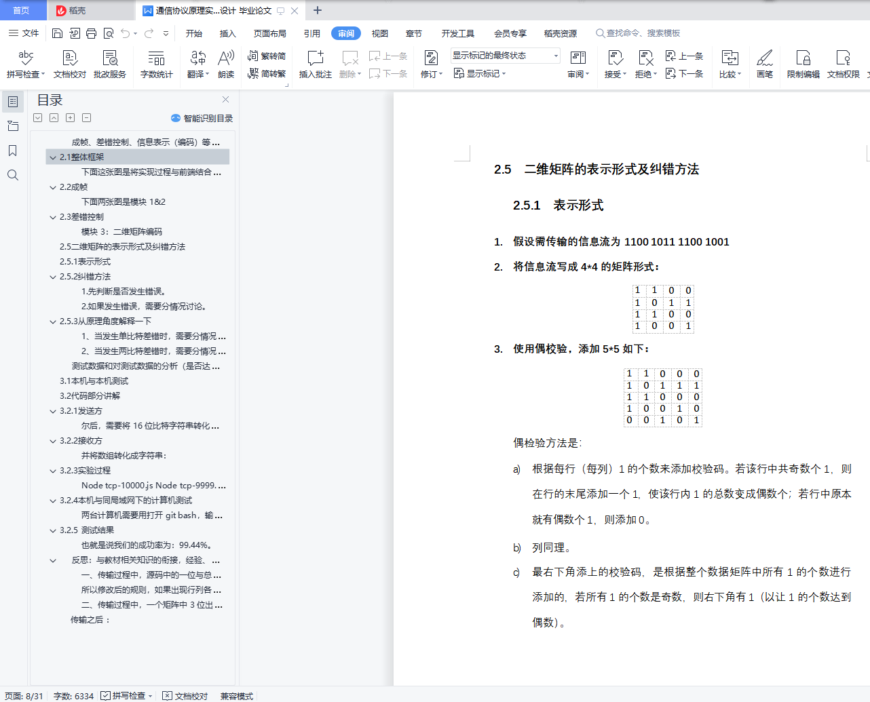Click the up-chevron box icon in 目录 pane
Image resolution: width=870 pixels, height=702 pixels.
tap(54, 118)
